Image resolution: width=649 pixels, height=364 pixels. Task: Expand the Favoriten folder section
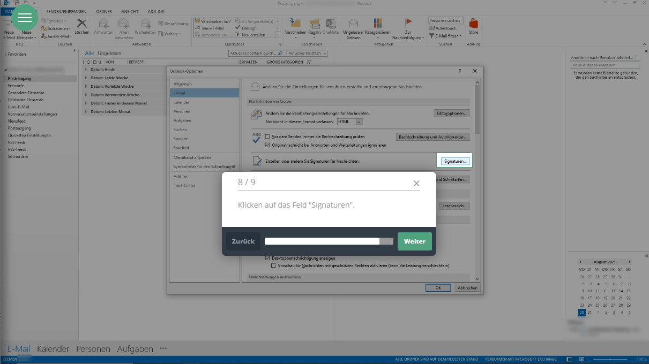point(5,55)
